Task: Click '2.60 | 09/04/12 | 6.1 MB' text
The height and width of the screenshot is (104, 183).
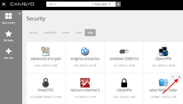Action: (85, 65)
